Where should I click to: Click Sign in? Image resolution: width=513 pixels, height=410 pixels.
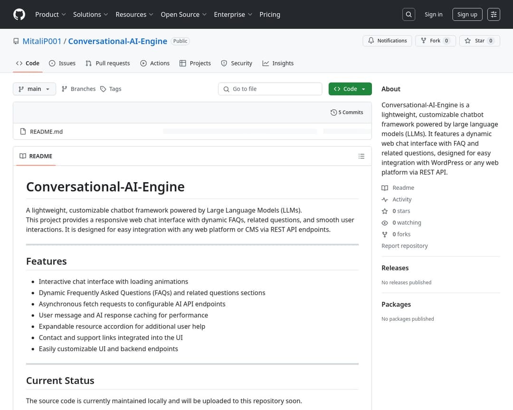433,14
